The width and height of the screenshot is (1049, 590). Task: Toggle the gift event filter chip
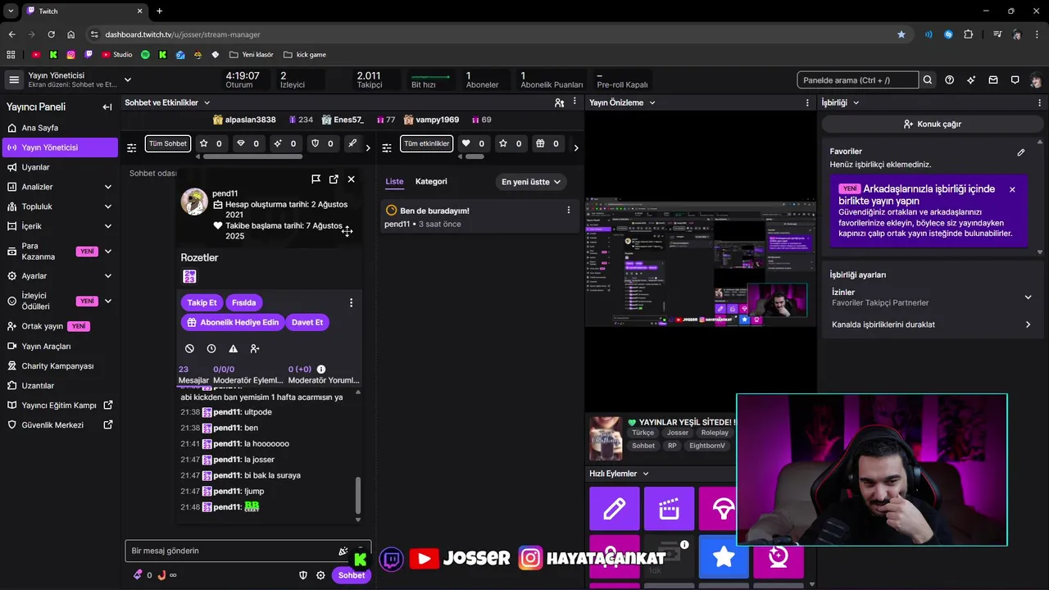(547, 143)
